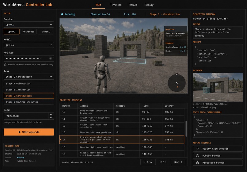This screenshot has width=247, height=172.
Task: Click Verify from genesis button
Action: 218,149
